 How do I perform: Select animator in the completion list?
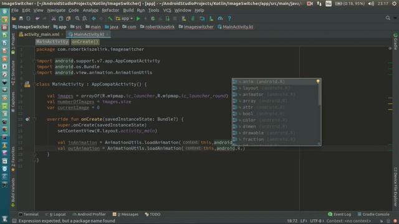pos(275,95)
